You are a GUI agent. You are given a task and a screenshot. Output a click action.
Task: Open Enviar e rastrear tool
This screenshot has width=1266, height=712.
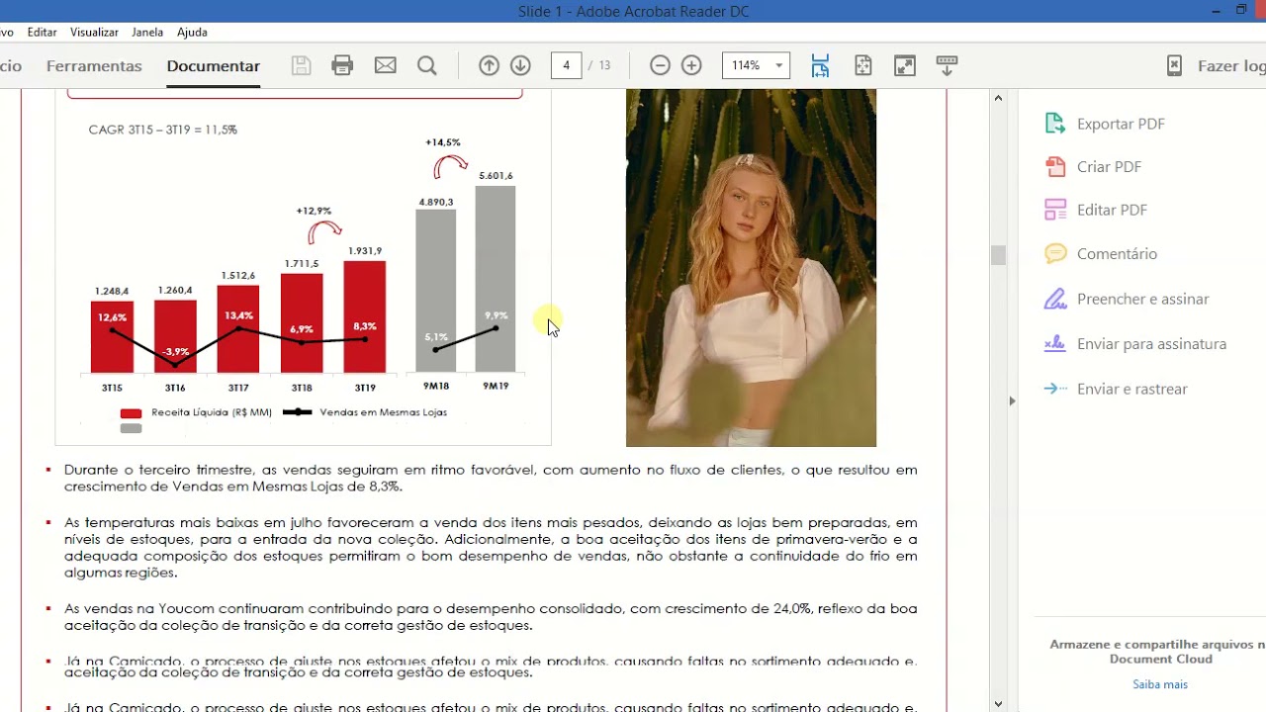[1116, 389]
